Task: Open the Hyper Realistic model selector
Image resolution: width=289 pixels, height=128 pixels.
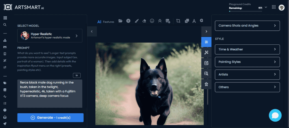Action: coord(50,36)
